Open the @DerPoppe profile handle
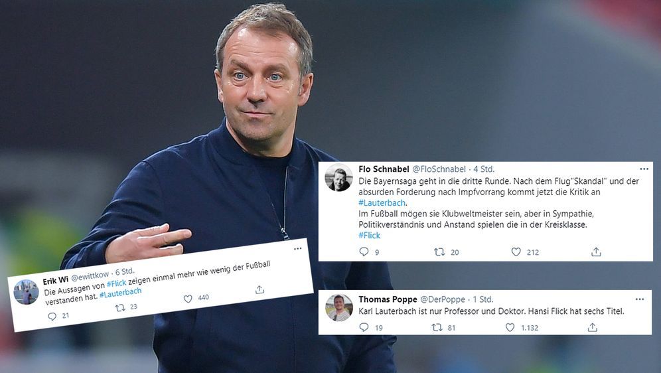The width and height of the screenshot is (661, 373). (443, 299)
